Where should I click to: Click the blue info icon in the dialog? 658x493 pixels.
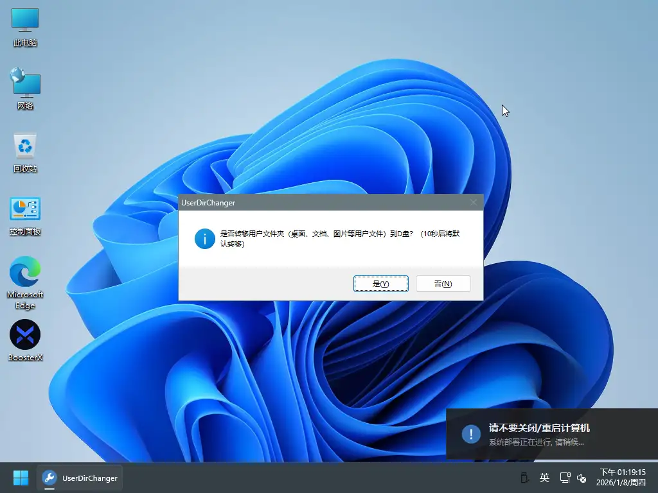204,239
